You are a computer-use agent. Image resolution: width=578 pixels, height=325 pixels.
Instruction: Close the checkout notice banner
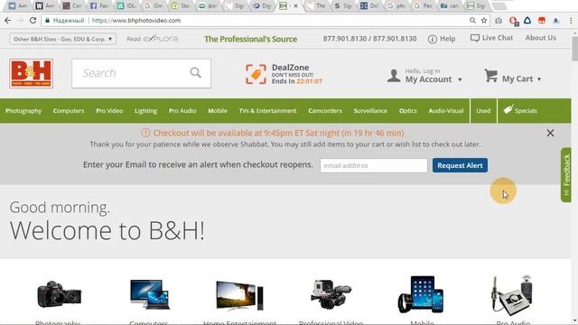pyautogui.click(x=550, y=133)
